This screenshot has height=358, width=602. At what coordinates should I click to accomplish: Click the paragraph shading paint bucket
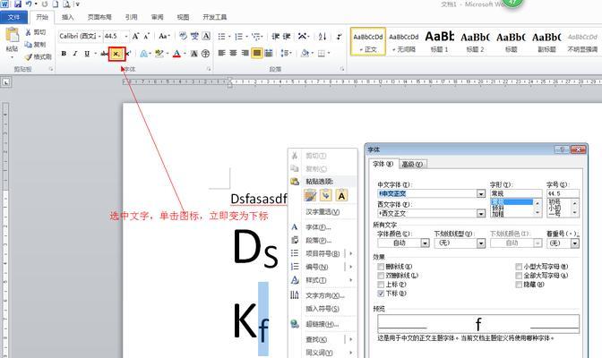pyautogui.click(x=305, y=53)
